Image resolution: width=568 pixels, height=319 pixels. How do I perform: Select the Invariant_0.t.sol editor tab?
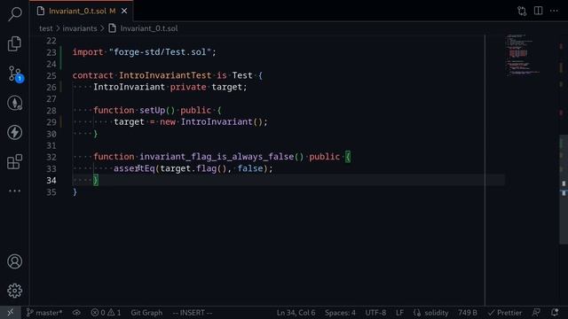pyautogui.click(x=81, y=12)
